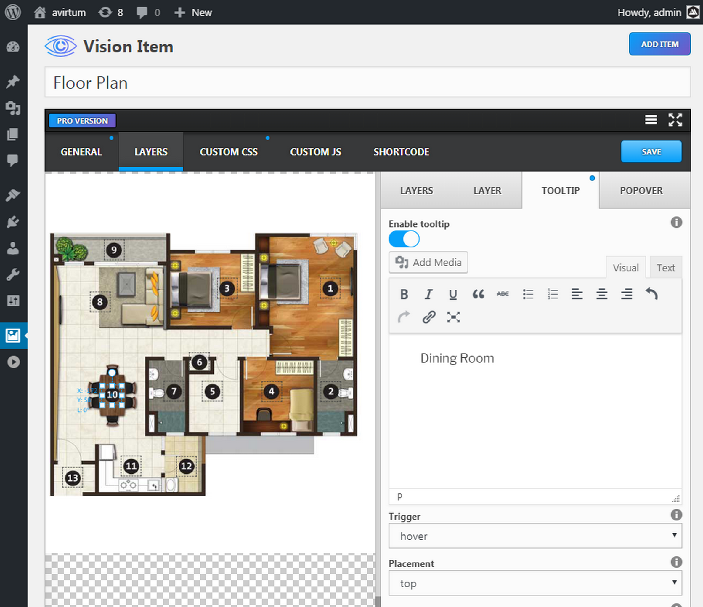Image resolution: width=703 pixels, height=607 pixels.
Task: Open Tools wrench icon in sidebar
Action: [x=13, y=274]
